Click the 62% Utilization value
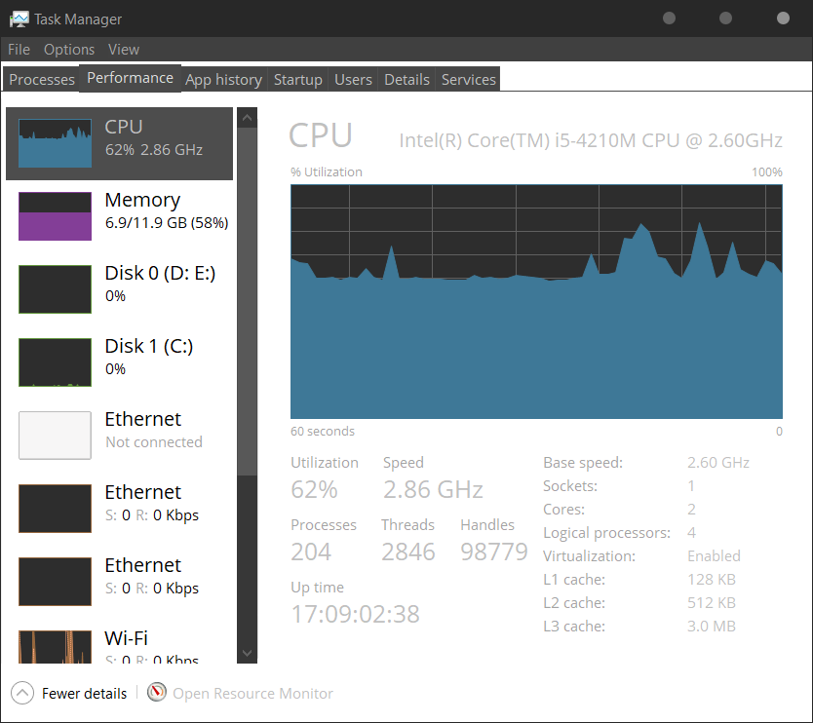The width and height of the screenshot is (813, 723). click(x=314, y=489)
